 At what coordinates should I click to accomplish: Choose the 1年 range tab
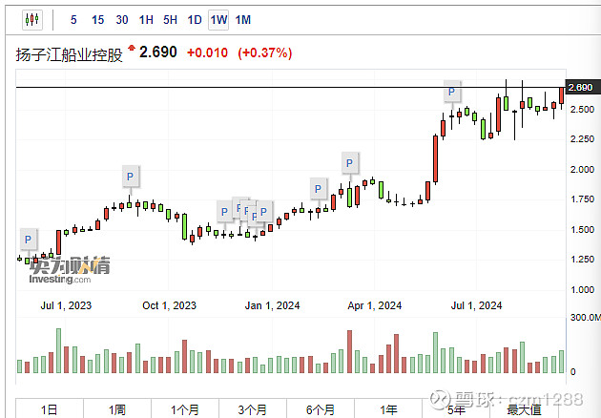[388, 409]
